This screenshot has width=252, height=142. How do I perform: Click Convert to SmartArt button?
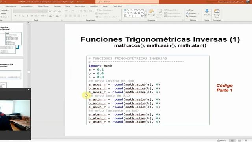point(107,17)
